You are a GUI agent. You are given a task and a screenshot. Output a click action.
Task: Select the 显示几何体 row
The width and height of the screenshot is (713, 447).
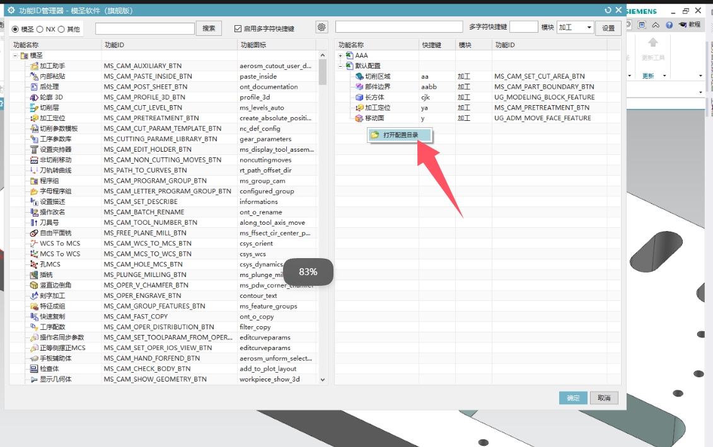coord(163,379)
